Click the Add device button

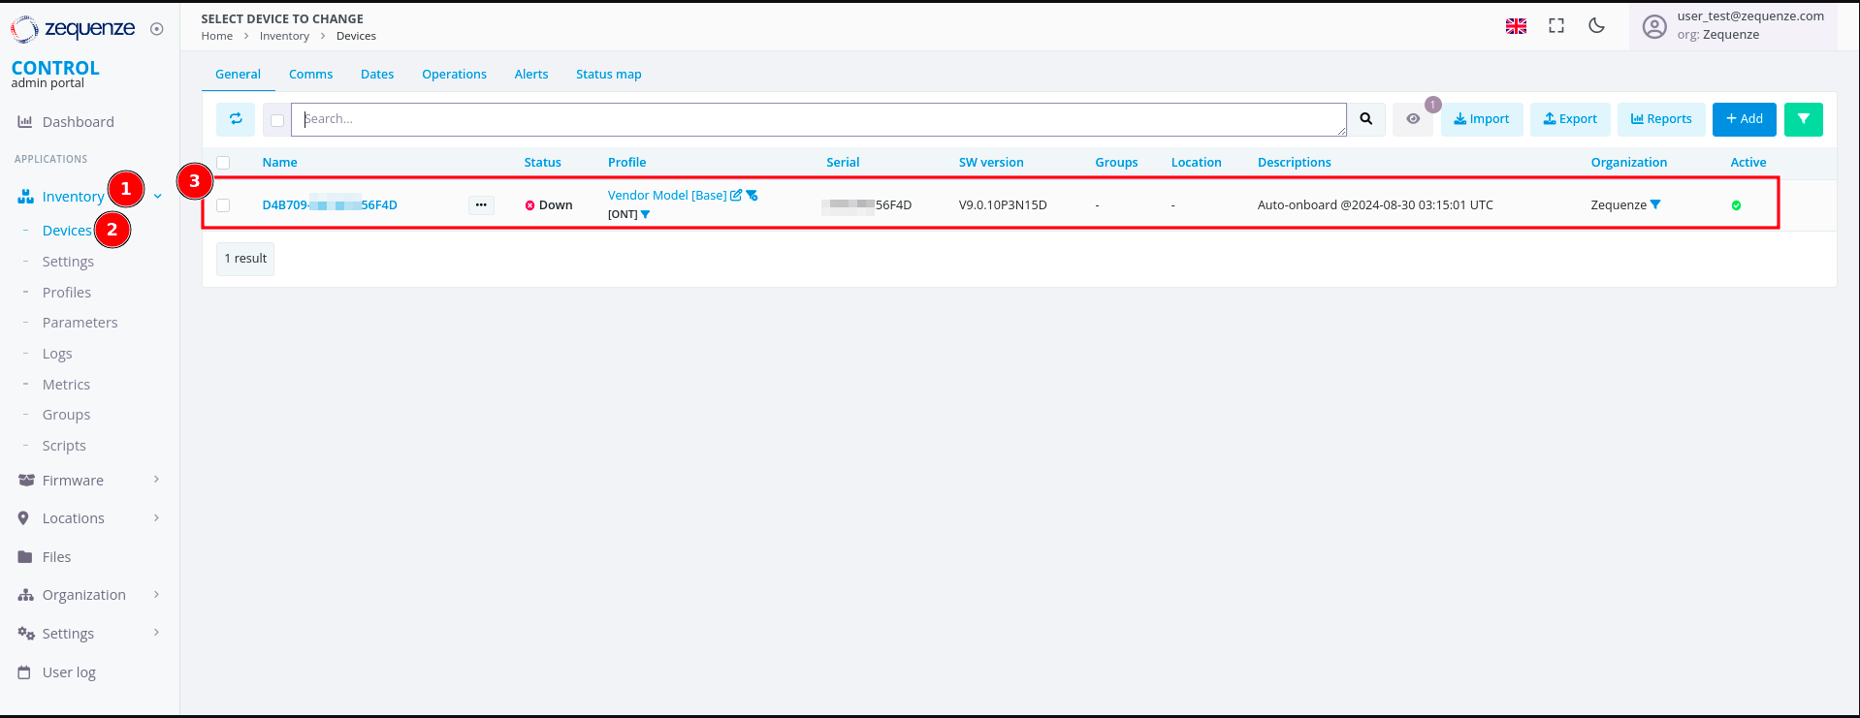[1744, 119]
